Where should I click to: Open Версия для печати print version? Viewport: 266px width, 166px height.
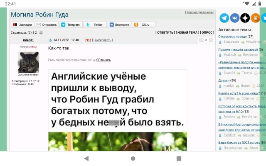click(x=199, y=12)
